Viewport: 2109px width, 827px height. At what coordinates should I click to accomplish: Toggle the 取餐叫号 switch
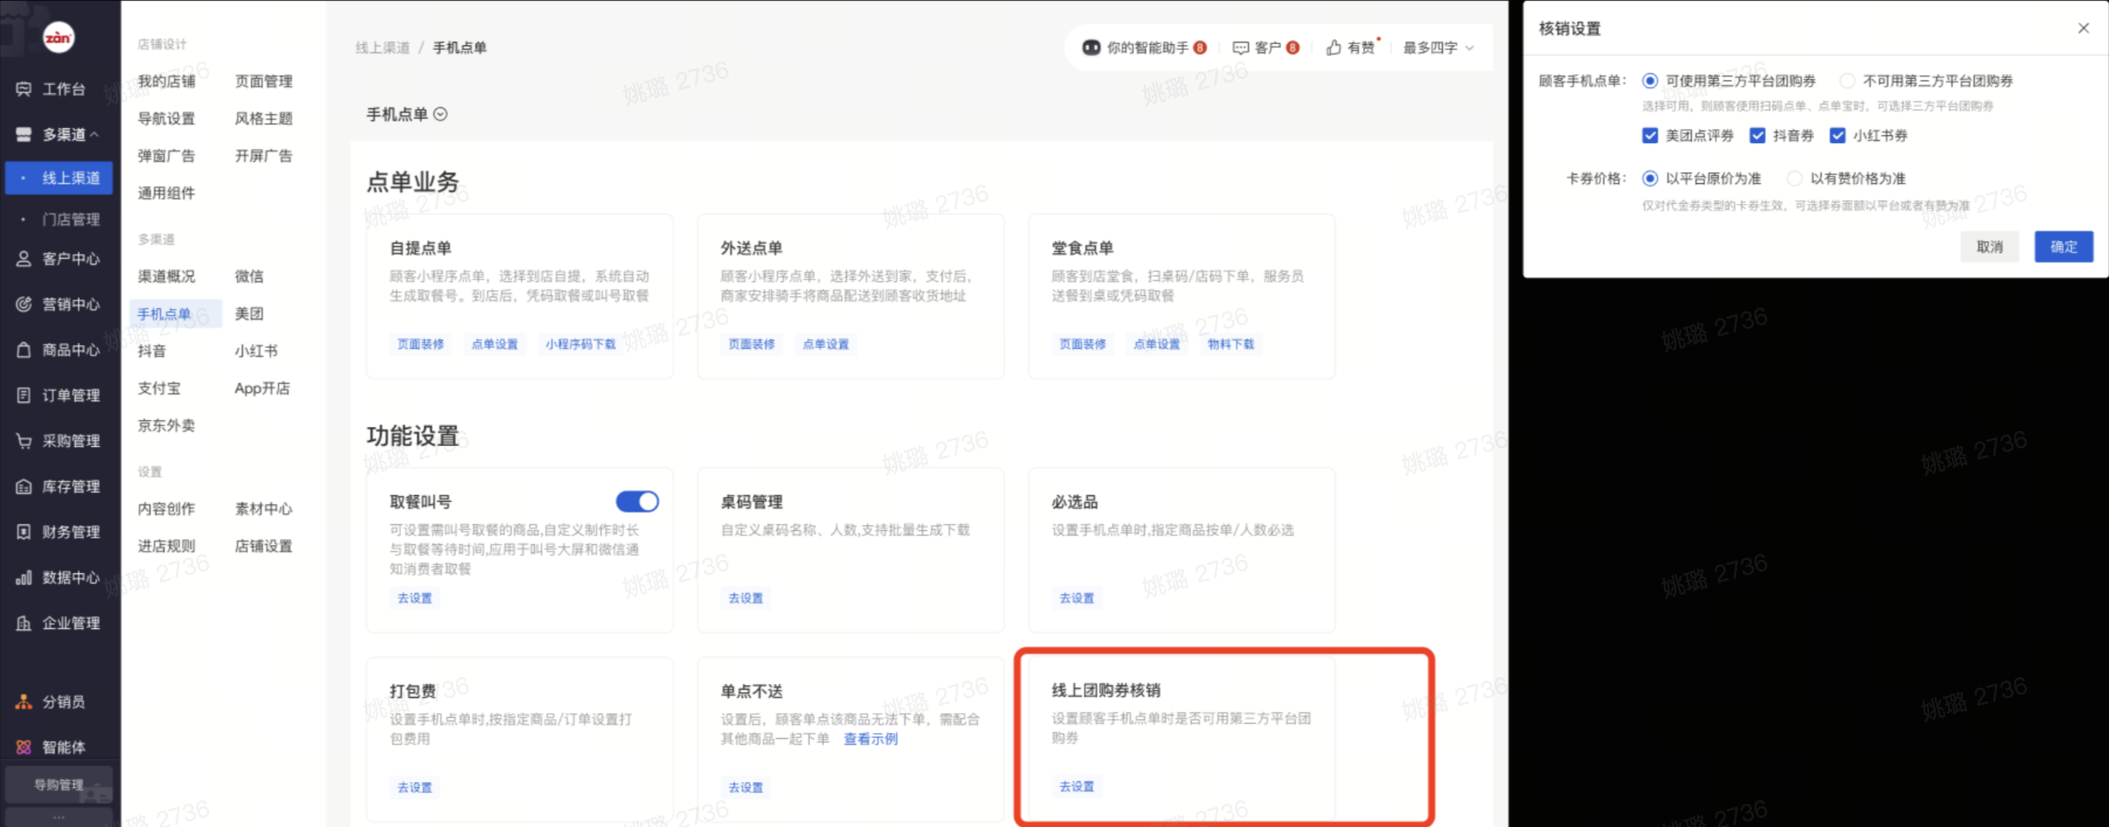[637, 502]
